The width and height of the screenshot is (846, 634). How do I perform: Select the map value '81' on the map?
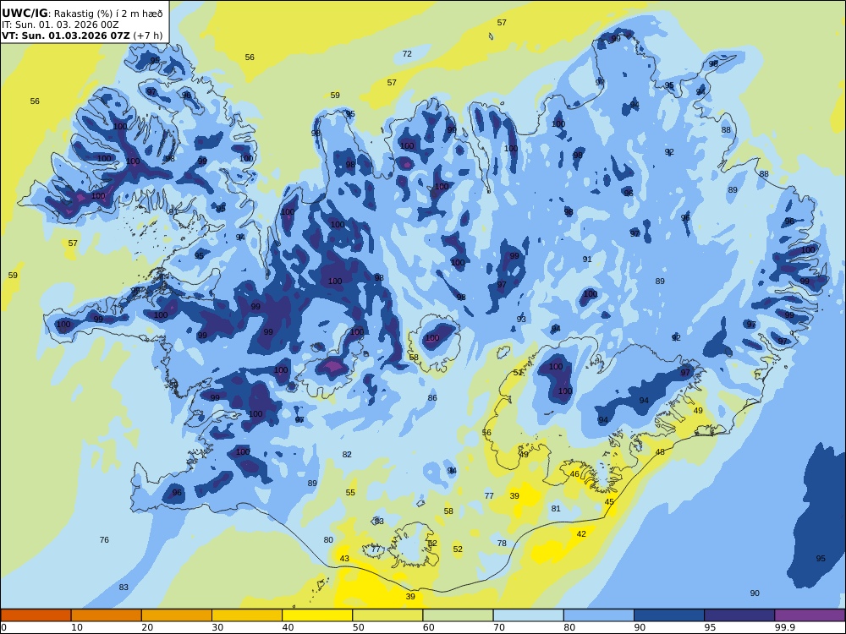(x=556, y=508)
